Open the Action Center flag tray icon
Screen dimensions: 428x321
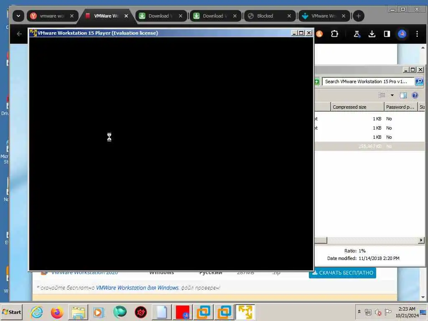388,312
